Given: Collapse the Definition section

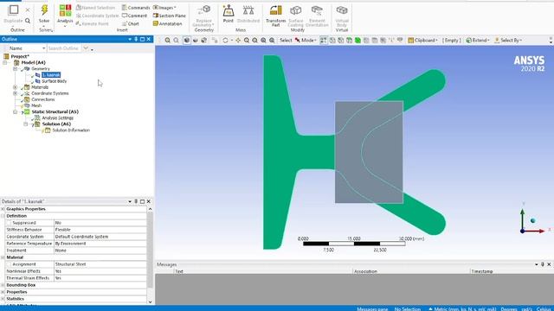Looking at the screenshot, I should point(3,216).
